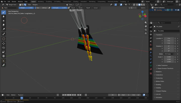Open the World properties tab
The image size is (181, 103).
coord(151,45)
